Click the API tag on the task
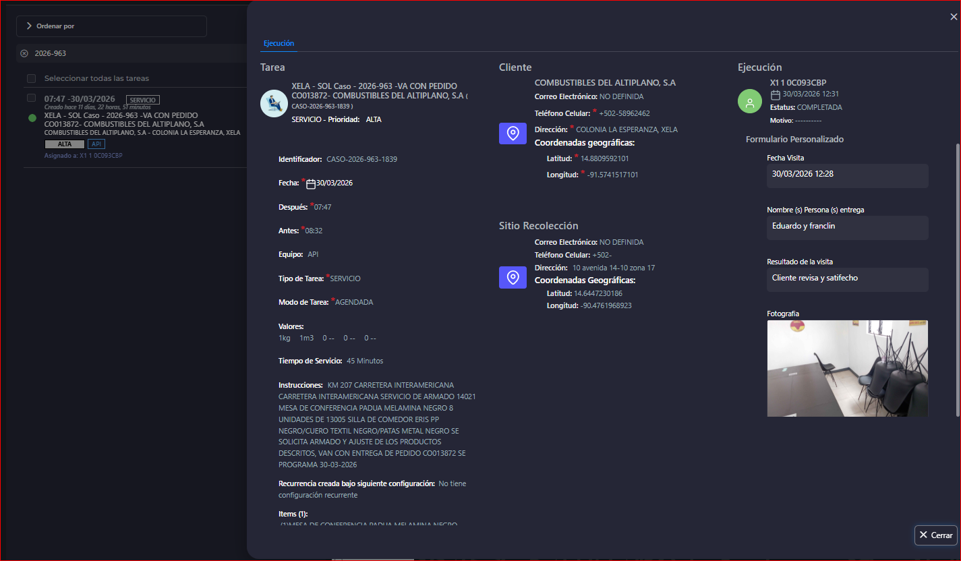The height and width of the screenshot is (561, 961). (x=96, y=144)
